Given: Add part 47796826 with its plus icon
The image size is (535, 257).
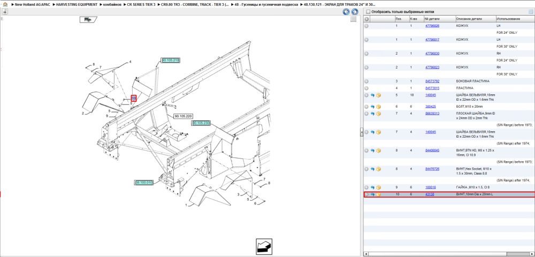Looking at the screenshot, I should (366, 26).
